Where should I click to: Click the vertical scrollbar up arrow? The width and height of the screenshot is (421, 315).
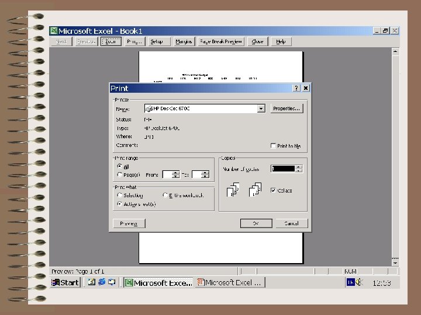point(395,51)
